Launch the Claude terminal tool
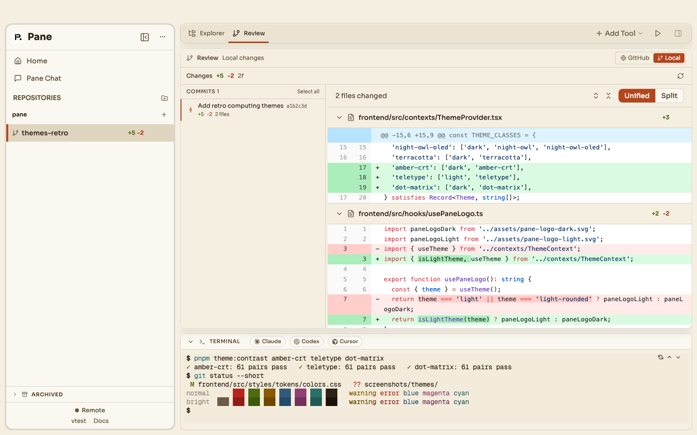This screenshot has height=435, width=697. point(268,342)
